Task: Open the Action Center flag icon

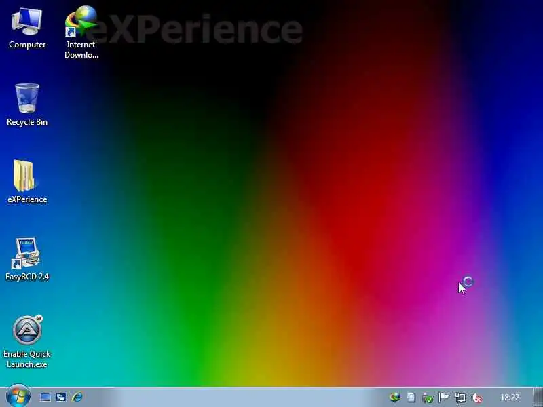Action: (x=444, y=398)
